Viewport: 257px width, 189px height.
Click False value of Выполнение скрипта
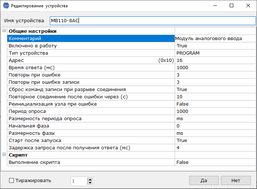point(215,162)
